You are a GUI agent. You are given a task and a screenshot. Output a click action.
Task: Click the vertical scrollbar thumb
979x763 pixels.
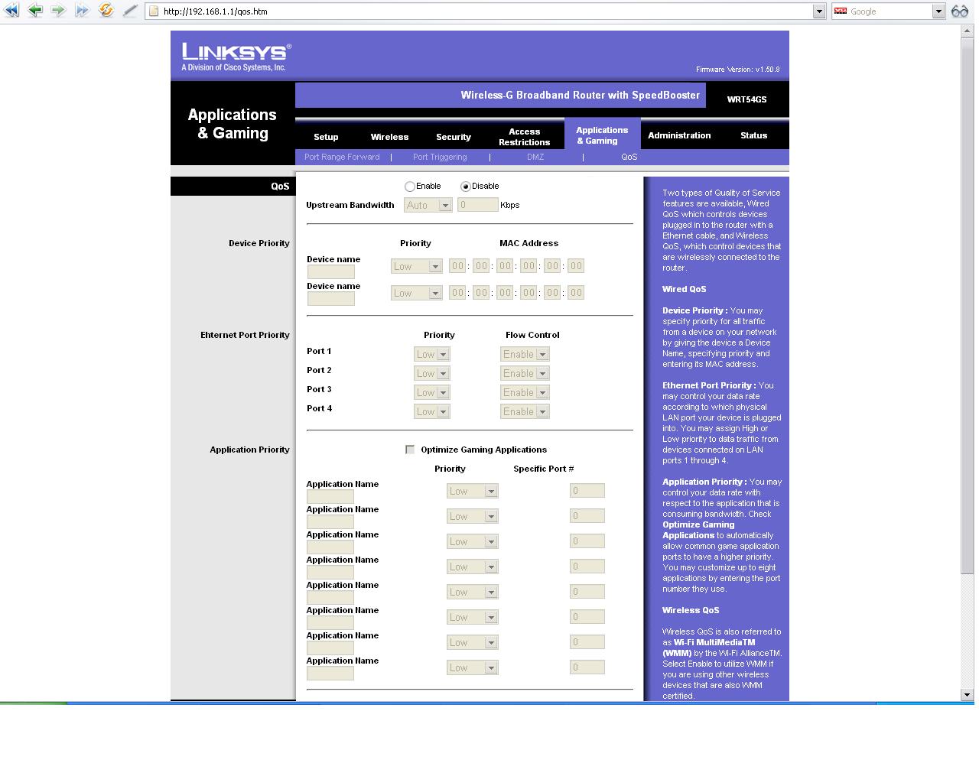coord(968,306)
